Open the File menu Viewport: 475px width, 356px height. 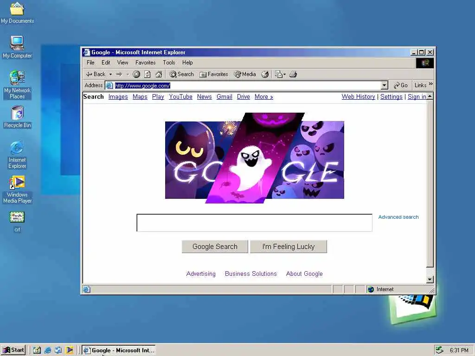(x=90, y=63)
